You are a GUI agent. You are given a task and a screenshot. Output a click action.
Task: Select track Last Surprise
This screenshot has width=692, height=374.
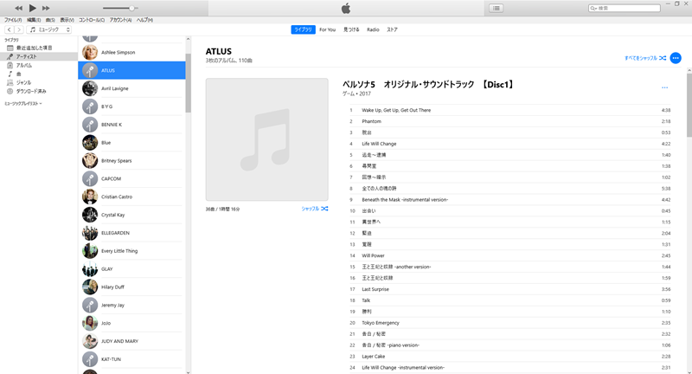tap(509, 289)
